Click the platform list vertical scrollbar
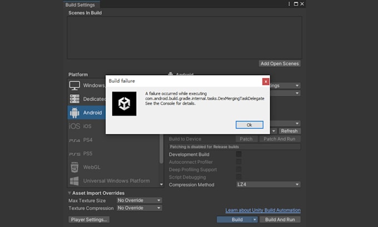 pyautogui.click(x=161, y=149)
